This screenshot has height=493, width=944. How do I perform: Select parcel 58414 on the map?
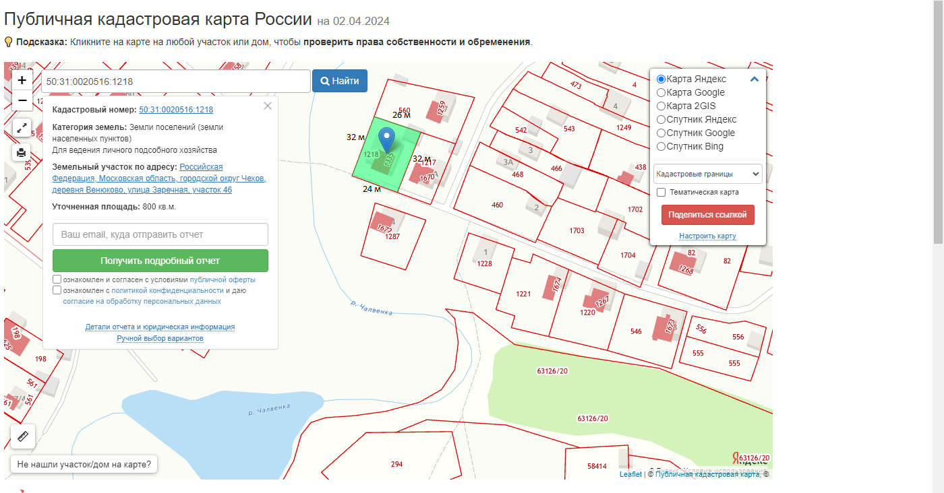pyautogui.click(x=597, y=466)
